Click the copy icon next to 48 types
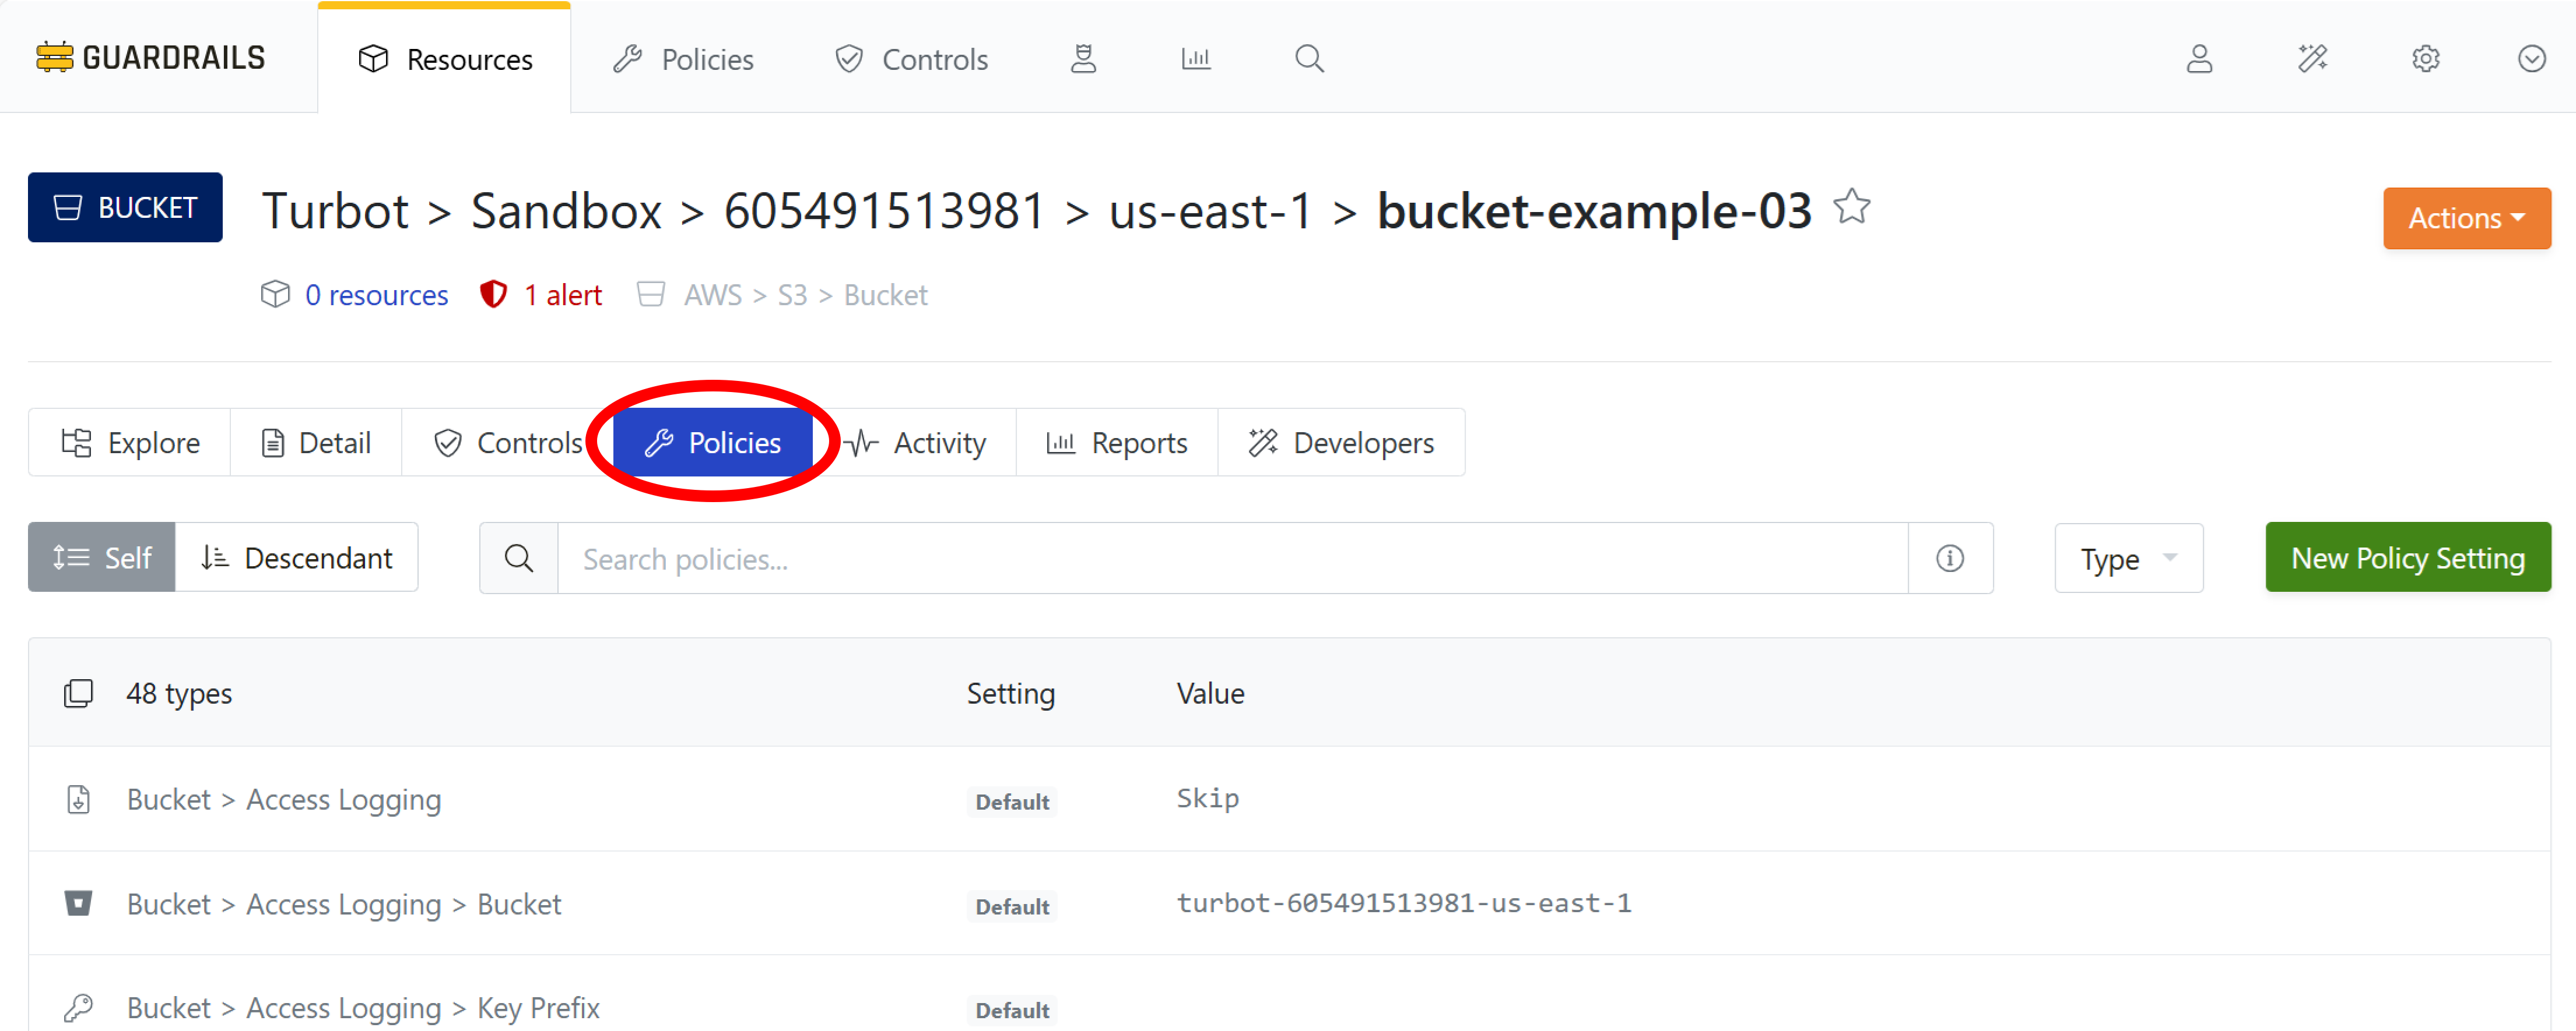2576x1031 pixels. (78, 693)
